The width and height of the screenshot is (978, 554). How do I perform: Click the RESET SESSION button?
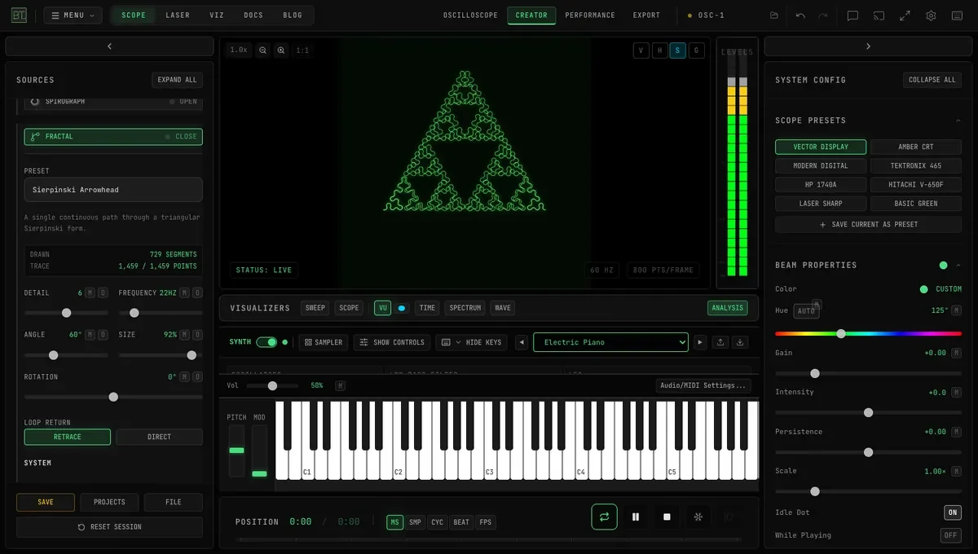pyautogui.click(x=109, y=527)
